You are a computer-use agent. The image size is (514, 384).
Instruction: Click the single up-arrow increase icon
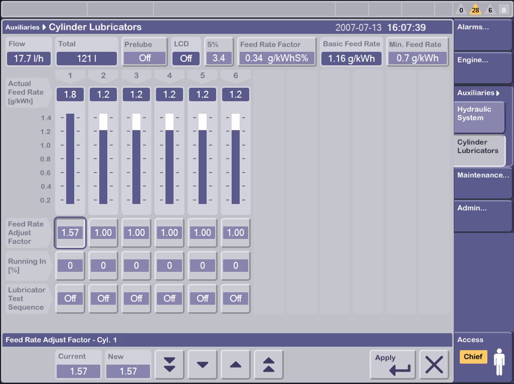click(x=235, y=364)
